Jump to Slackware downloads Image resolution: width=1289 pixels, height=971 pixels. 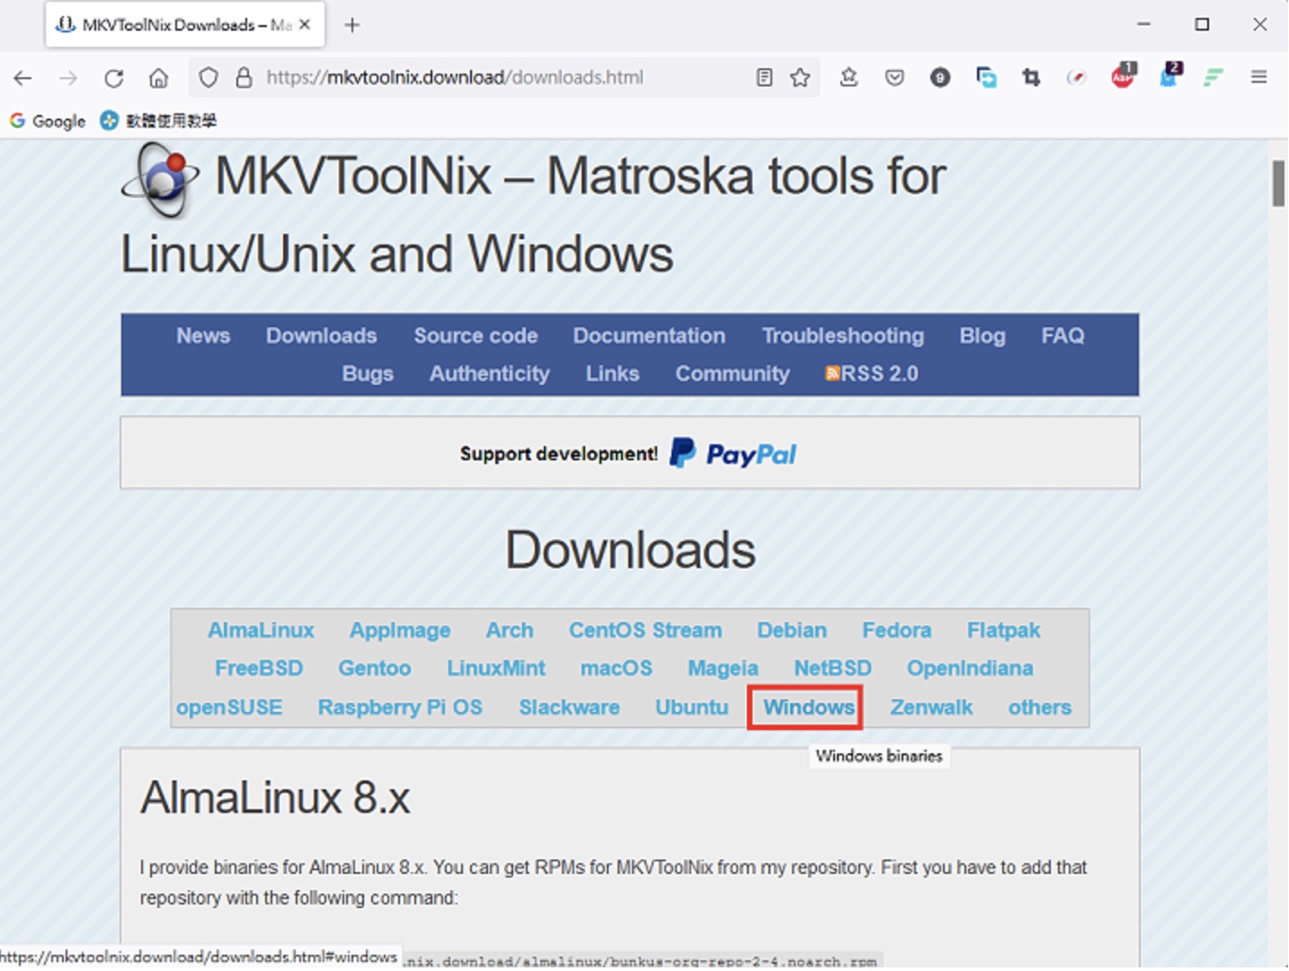click(x=569, y=708)
